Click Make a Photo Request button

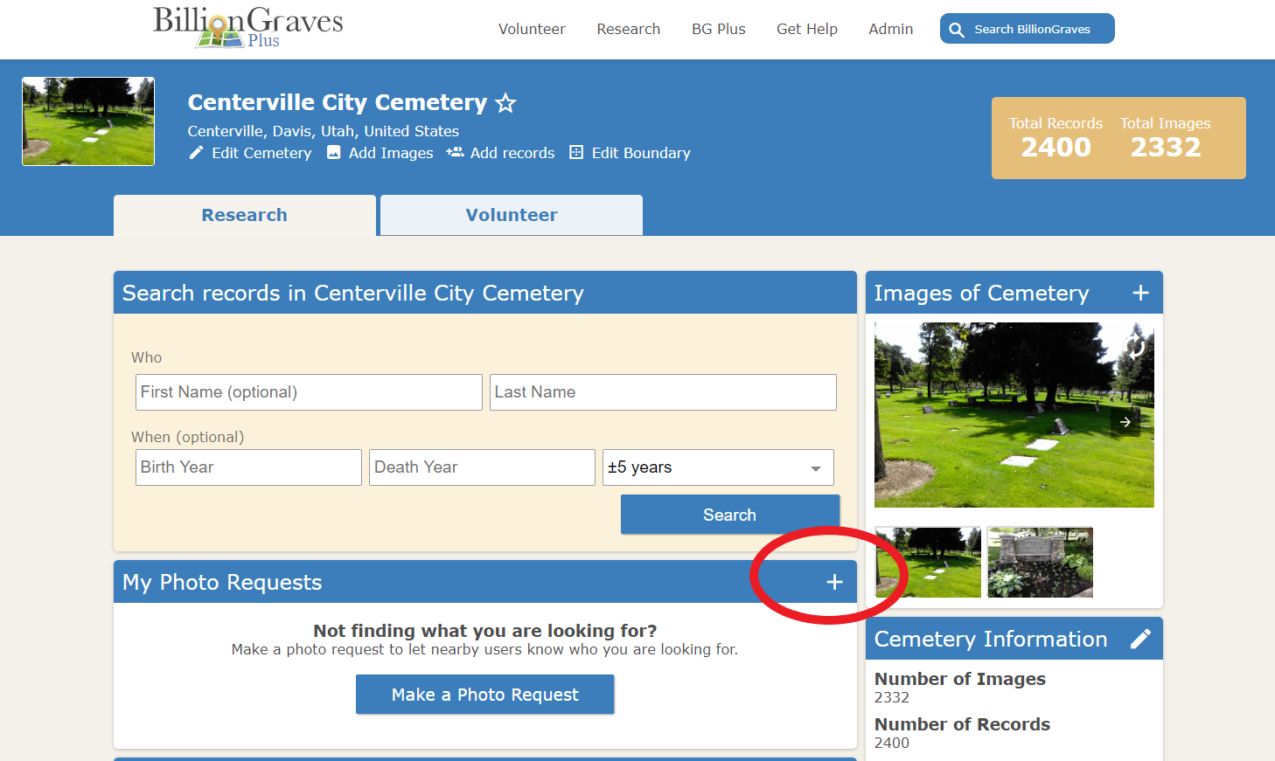click(485, 695)
